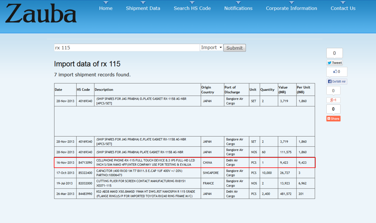Image resolution: width=376 pixels, height=223 pixels.
Task: Click the Origin Country column header
Action: tap(212, 90)
